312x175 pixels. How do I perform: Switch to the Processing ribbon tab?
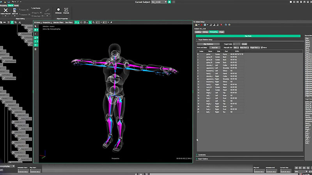tap(4, 5)
